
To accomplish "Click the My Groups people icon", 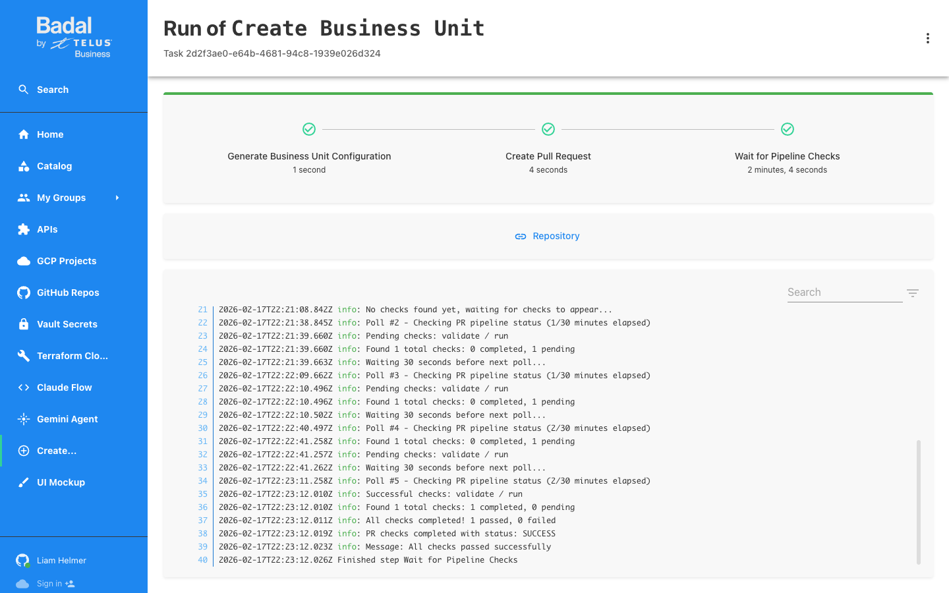I will (x=24, y=198).
